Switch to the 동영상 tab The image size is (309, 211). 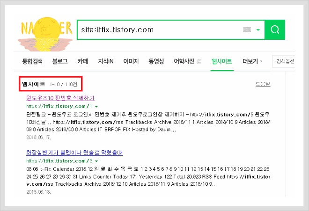tap(156, 61)
